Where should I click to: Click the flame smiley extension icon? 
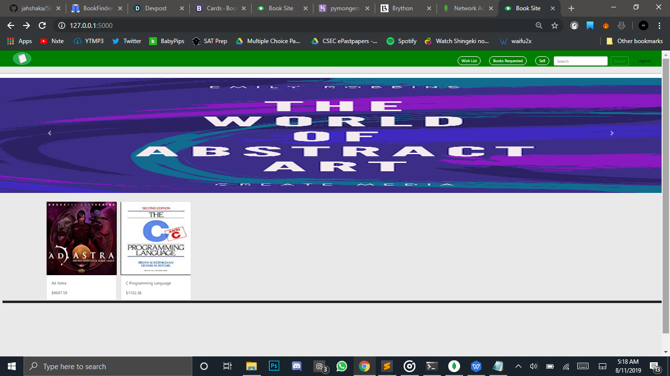[x=606, y=25]
